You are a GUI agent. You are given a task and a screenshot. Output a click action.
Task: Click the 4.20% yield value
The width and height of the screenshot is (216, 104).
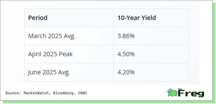click(126, 72)
